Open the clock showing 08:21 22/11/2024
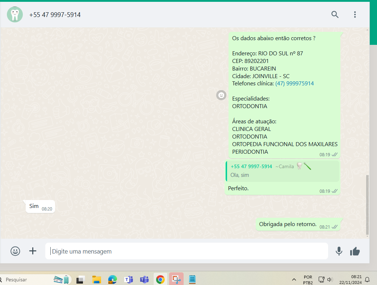Image resolution: width=377 pixels, height=285 pixels. click(x=350, y=280)
